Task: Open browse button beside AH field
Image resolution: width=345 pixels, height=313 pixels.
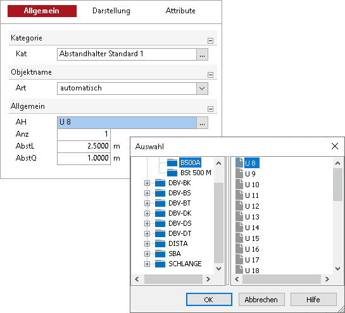Action: [202, 123]
